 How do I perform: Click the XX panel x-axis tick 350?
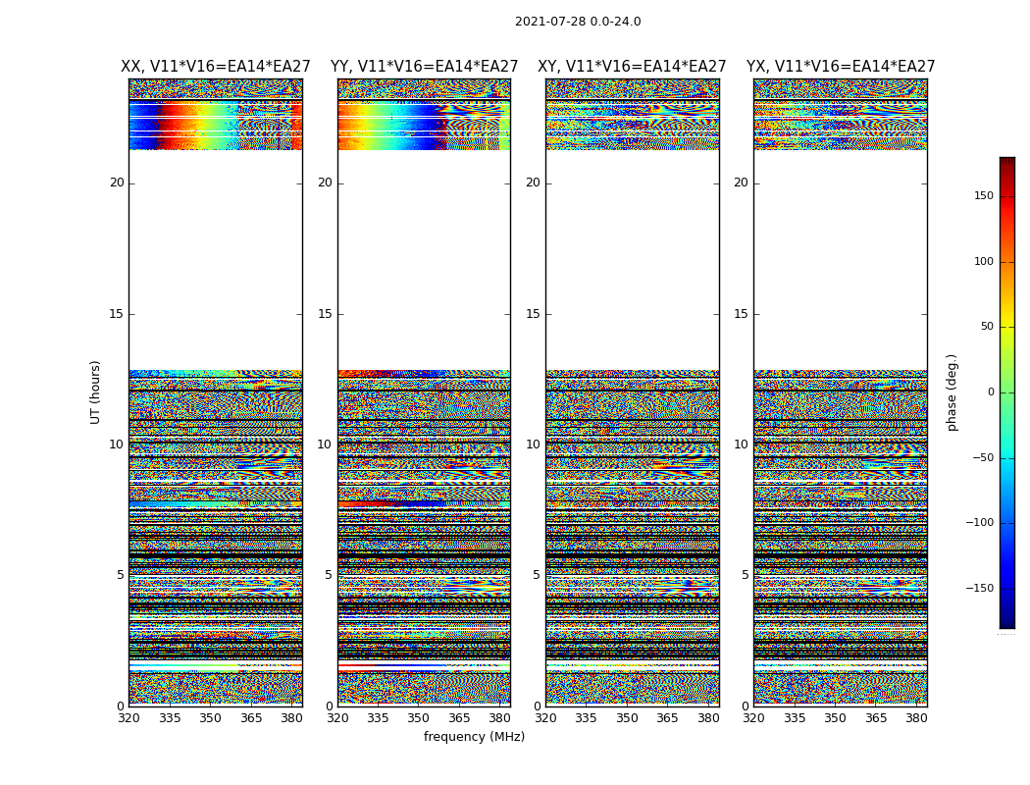pos(210,718)
